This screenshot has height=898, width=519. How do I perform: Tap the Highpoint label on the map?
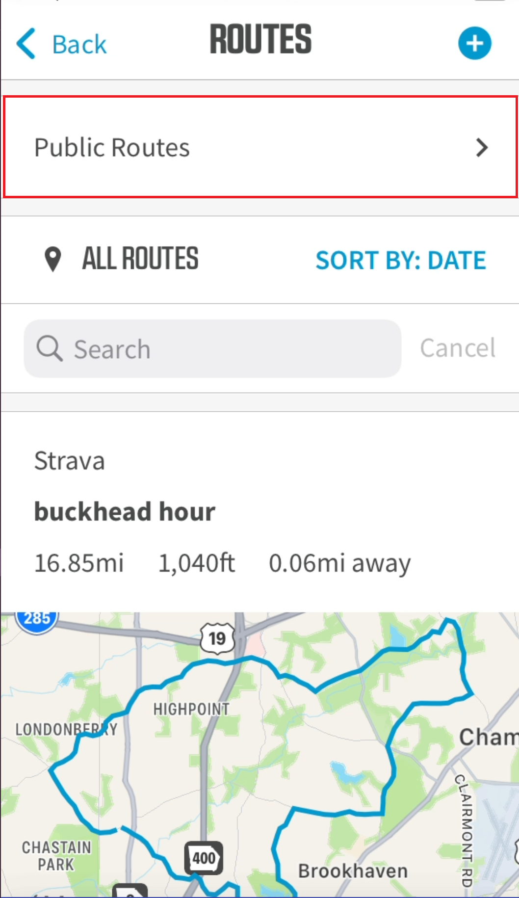pyautogui.click(x=191, y=709)
